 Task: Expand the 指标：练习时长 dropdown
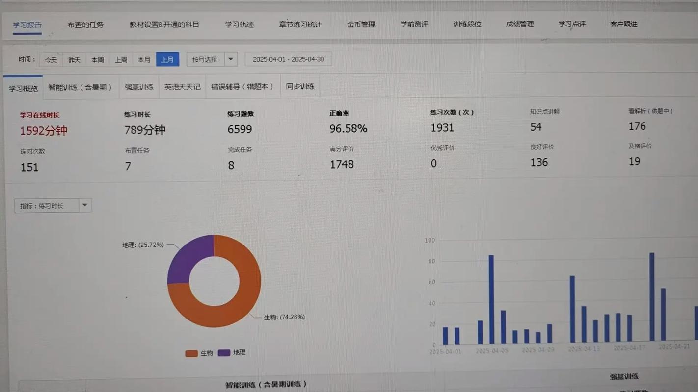coord(53,206)
